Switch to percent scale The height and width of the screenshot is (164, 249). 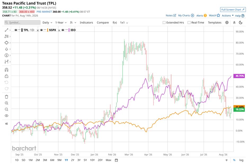coord(234,160)
